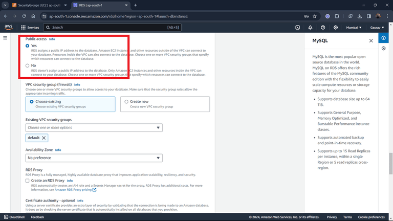Open the Certificate authority Info link
Image resolution: width=393 pixels, height=221 pixels.
(x=80, y=201)
